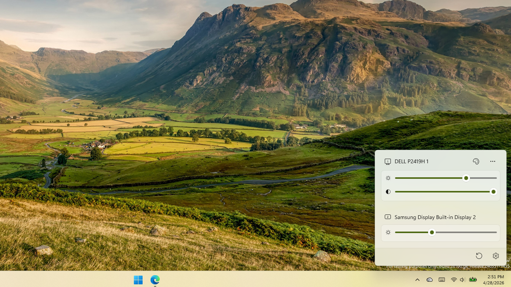The height and width of the screenshot is (287, 511).
Task: Open OneDrive from the system tray
Action: [x=430, y=280]
